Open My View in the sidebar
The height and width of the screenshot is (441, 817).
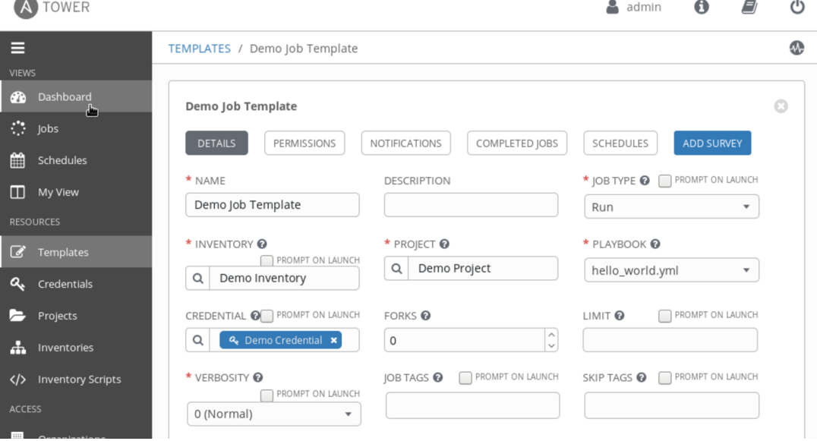76,192
